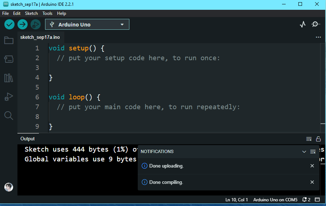The height and width of the screenshot is (206, 326).
Task: Select the sketch_sep17a.ino tab
Action: click(x=40, y=37)
